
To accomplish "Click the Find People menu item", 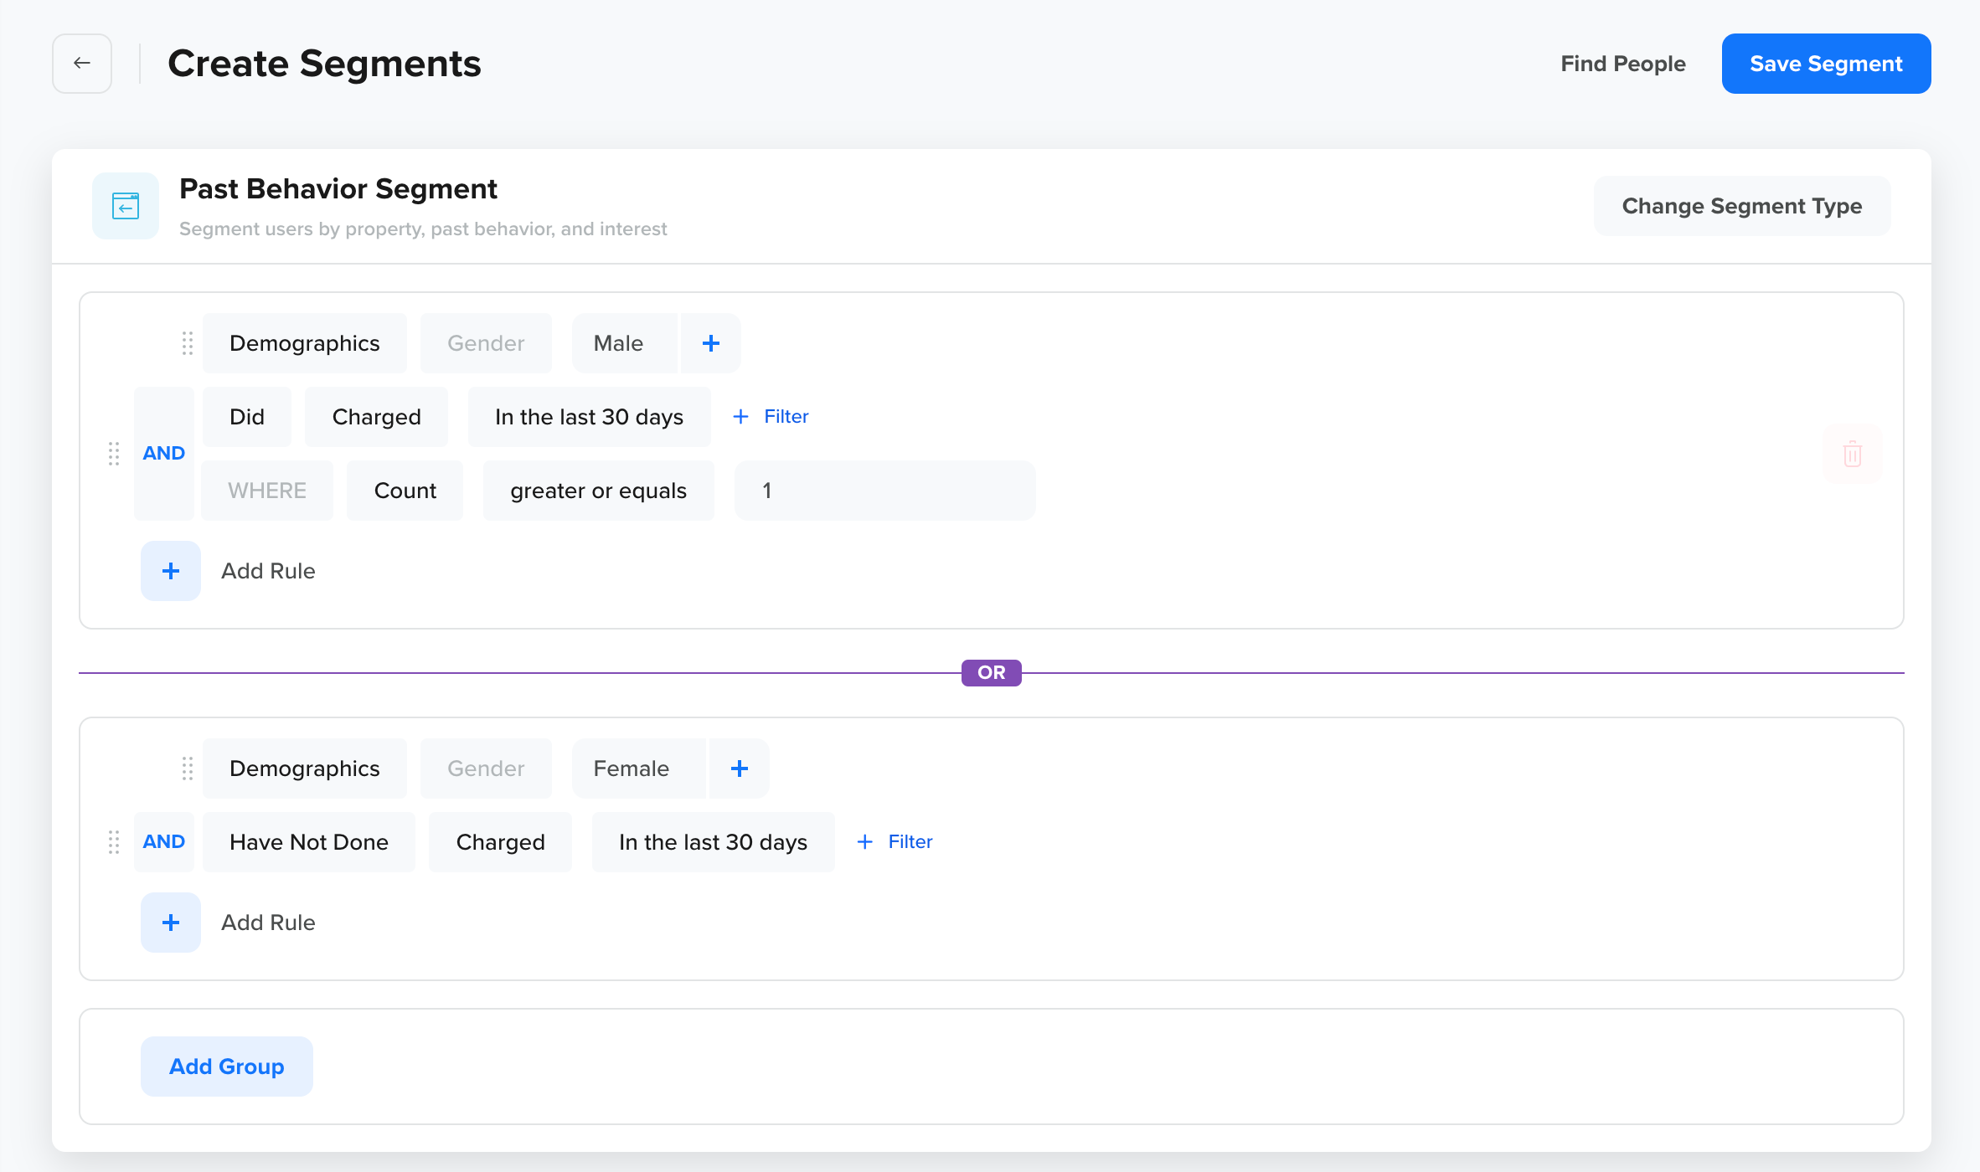I will tap(1623, 63).
